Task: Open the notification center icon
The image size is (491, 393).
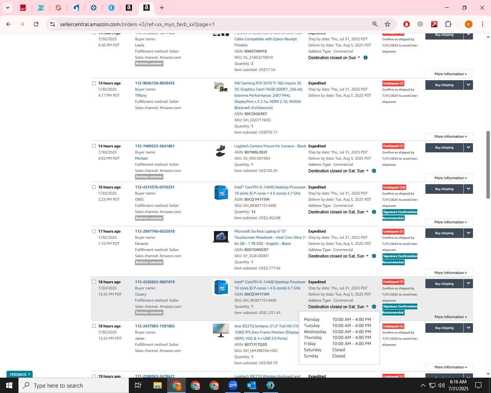Action: [478, 385]
